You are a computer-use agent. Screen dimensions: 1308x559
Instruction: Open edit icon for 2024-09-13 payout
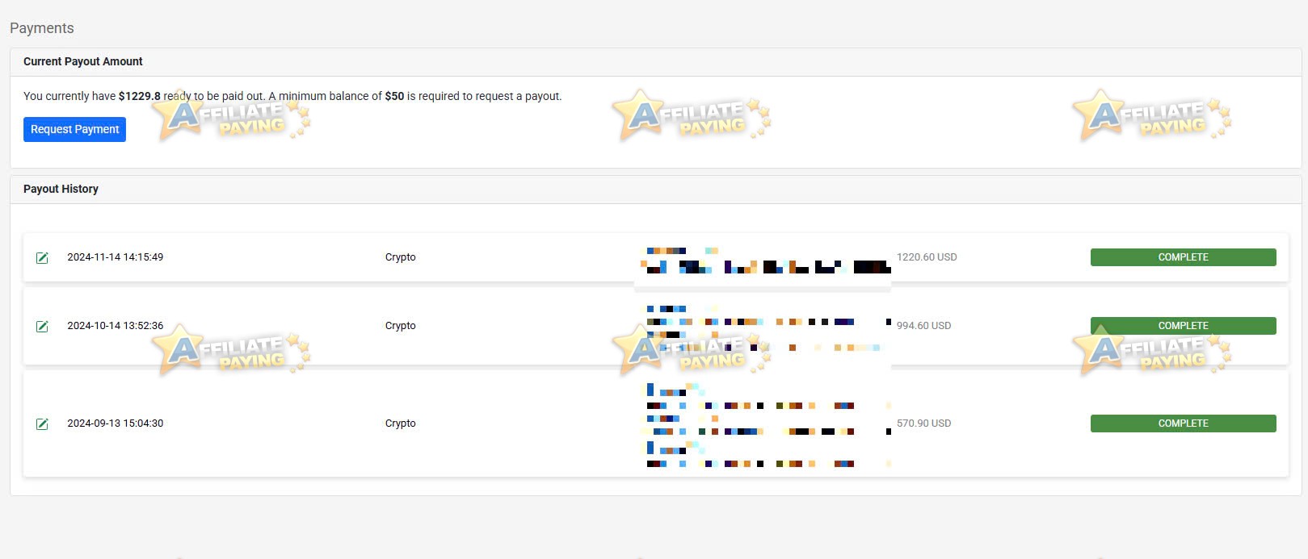42,423
